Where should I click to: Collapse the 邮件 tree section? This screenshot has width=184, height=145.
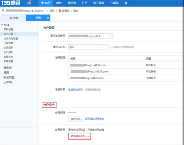[x=2, y=25]
